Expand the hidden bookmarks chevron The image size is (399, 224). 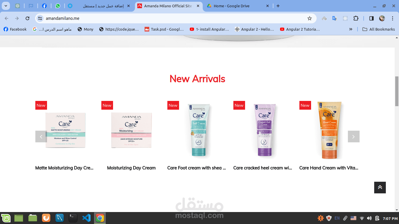[351, 29]
